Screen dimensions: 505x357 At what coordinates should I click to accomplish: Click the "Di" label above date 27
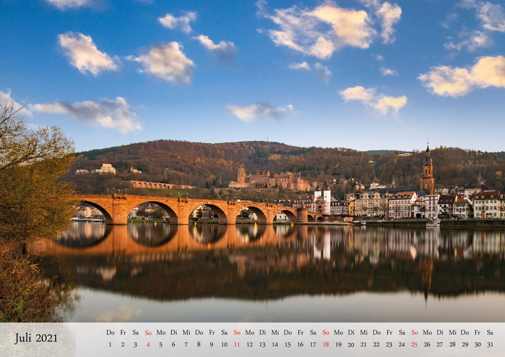440,333
